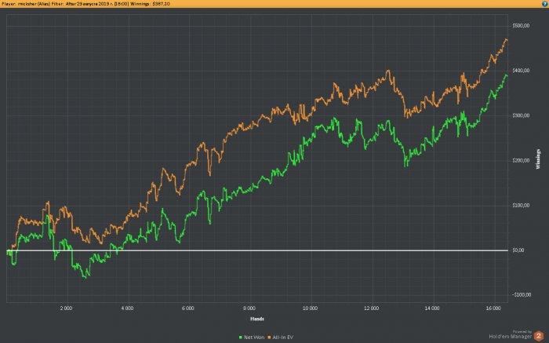Open the blue help icon in header
This screenshot has width=549, height=343.
(544, 3)
